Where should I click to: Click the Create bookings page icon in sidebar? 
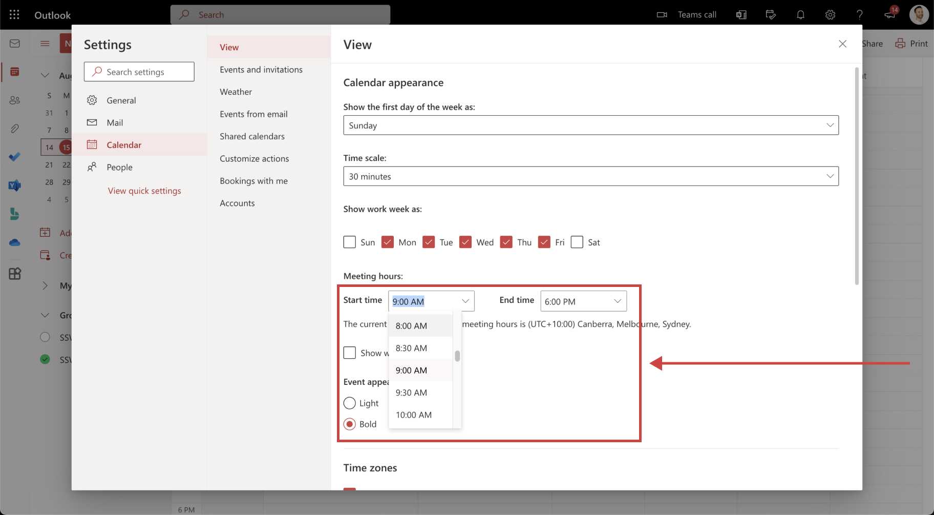coord(45,255)
